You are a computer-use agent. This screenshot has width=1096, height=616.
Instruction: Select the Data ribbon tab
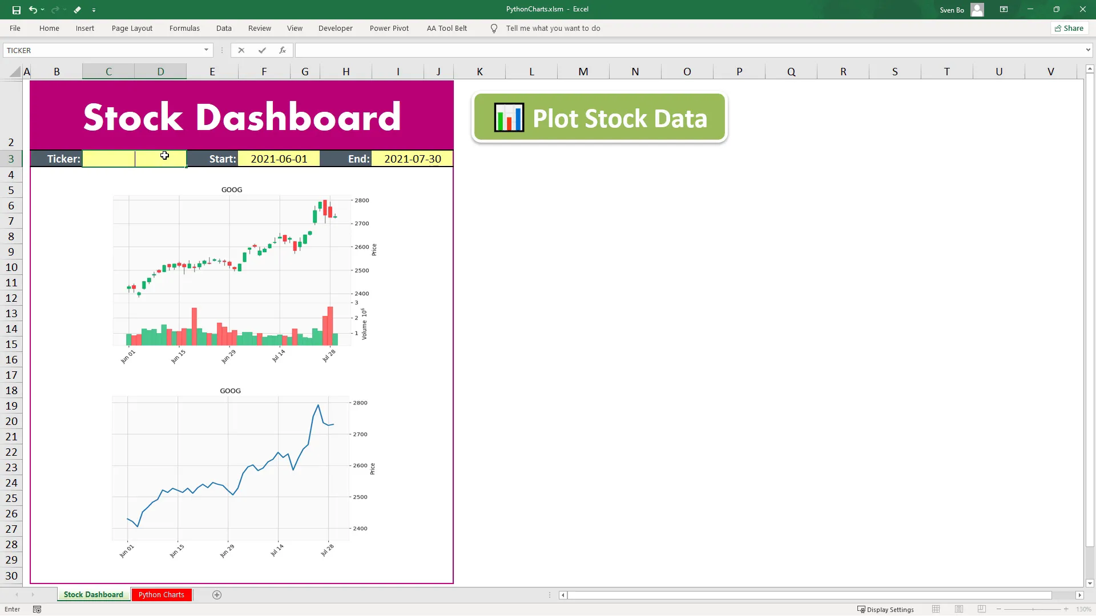tap(224, 28)
